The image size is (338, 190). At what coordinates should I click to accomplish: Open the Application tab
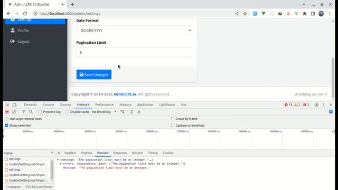[145, 104]
